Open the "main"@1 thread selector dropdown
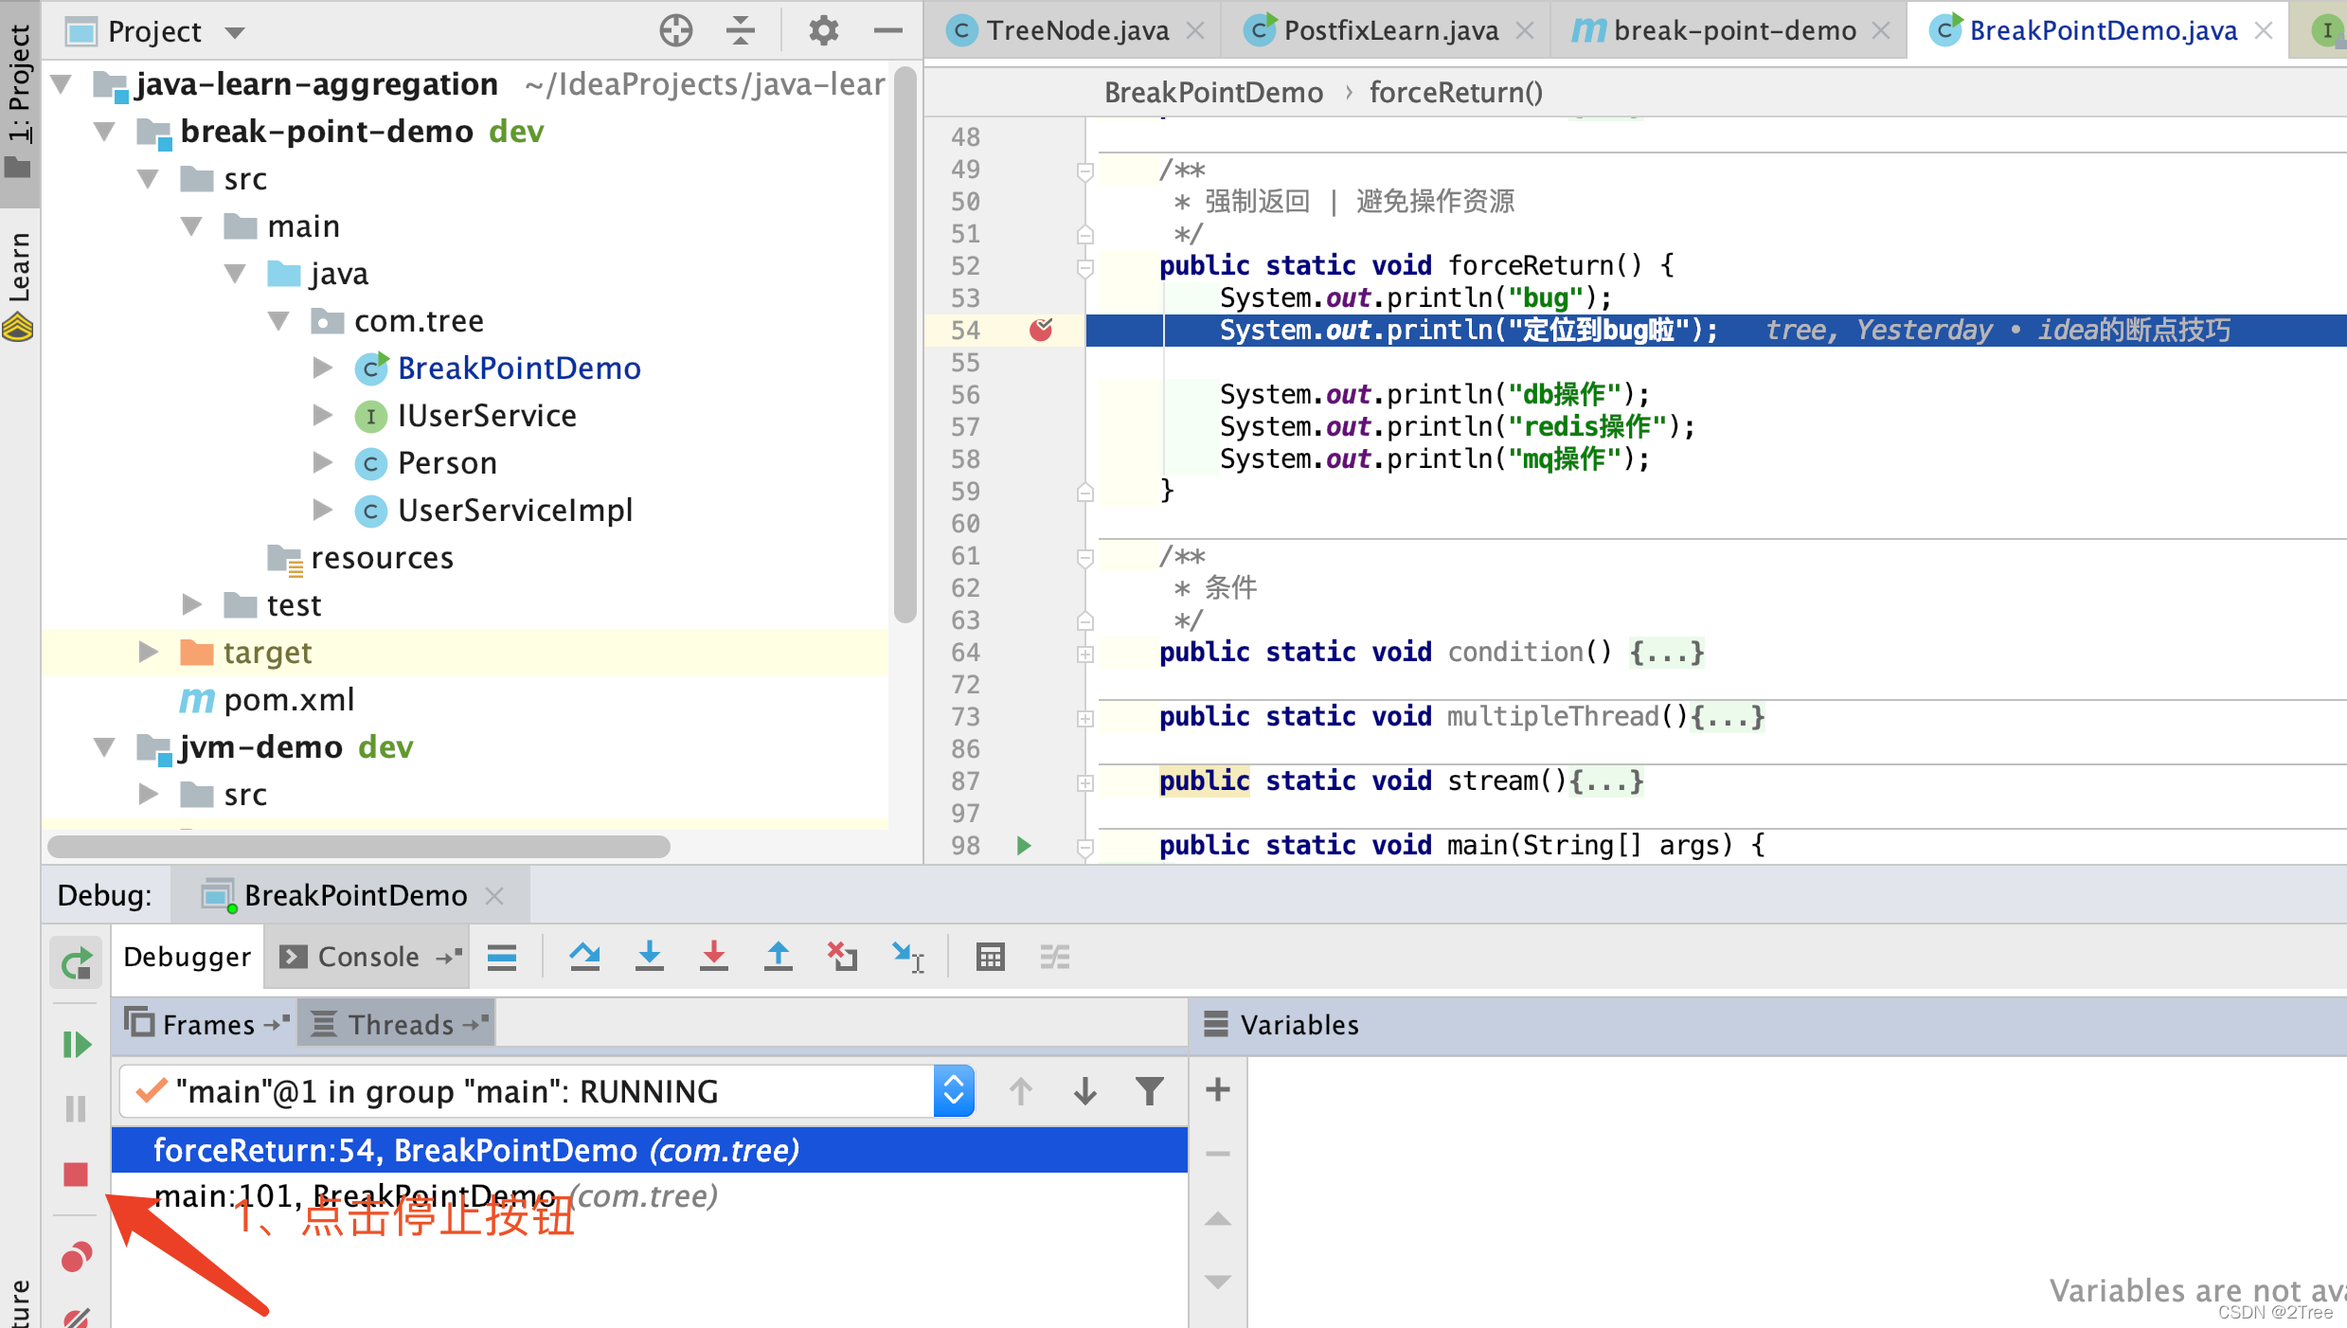2347x1328 pixels. point(954,1090)
